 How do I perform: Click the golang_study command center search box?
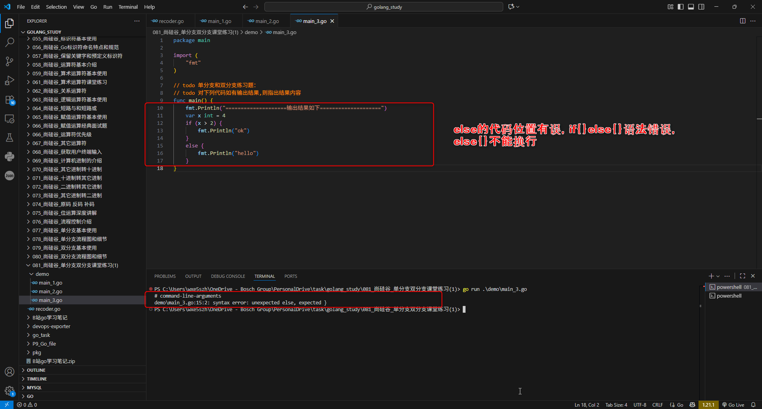click(384, 7)
